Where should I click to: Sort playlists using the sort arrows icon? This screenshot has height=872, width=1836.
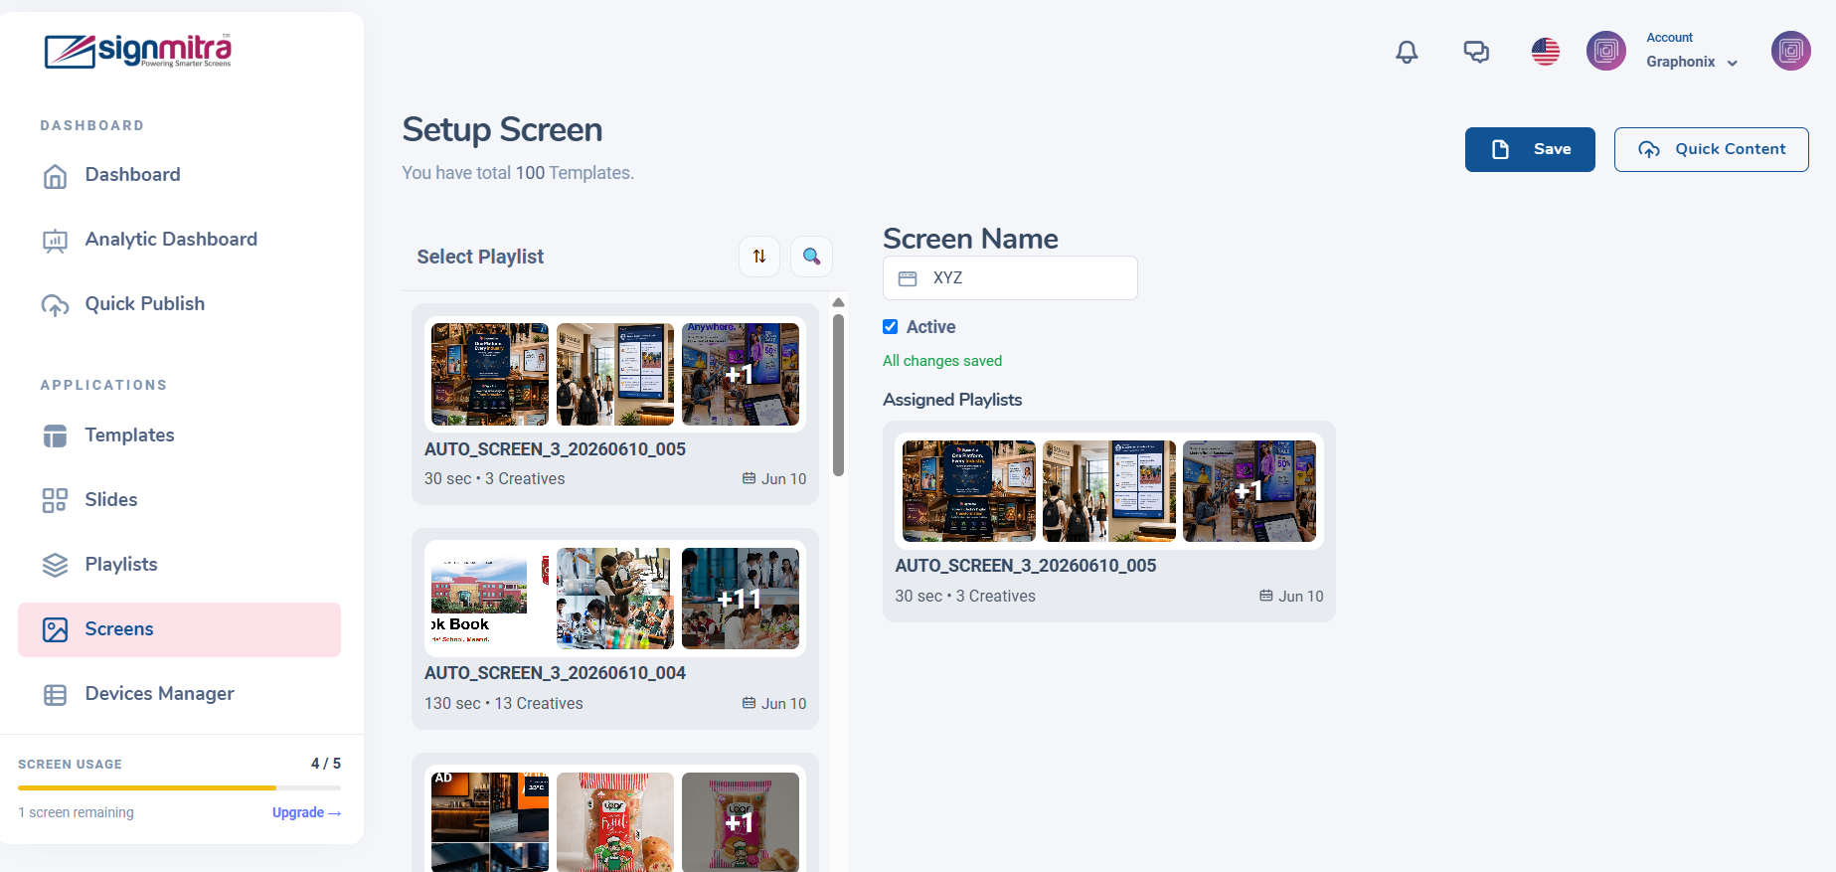(759, 257)
